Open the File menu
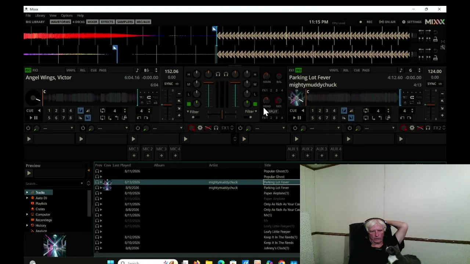The width and height of the screenshot is (470, 264). pyautogui.click(x=28, y=15)
